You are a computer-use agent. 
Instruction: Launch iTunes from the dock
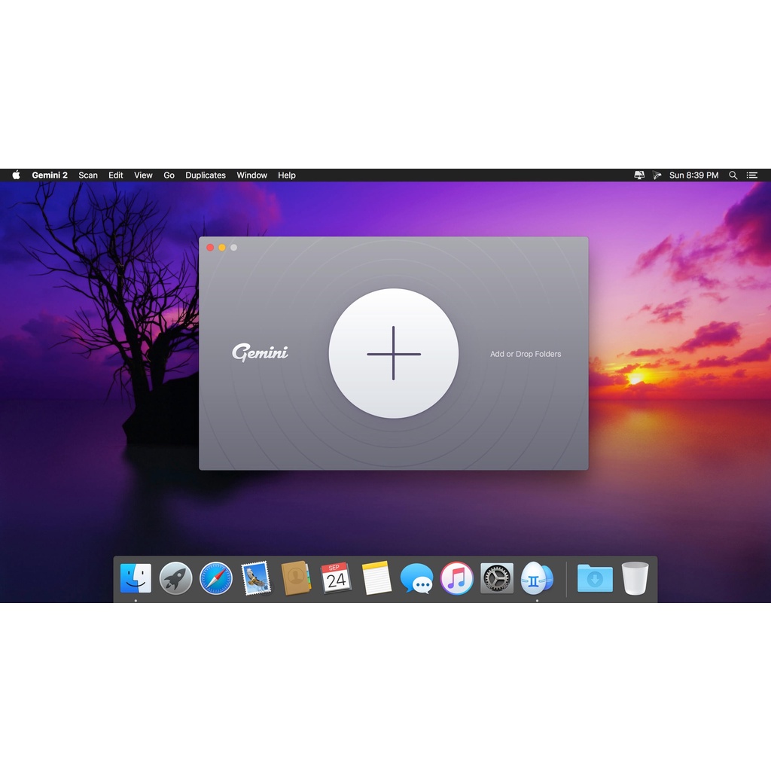(456, 578)
